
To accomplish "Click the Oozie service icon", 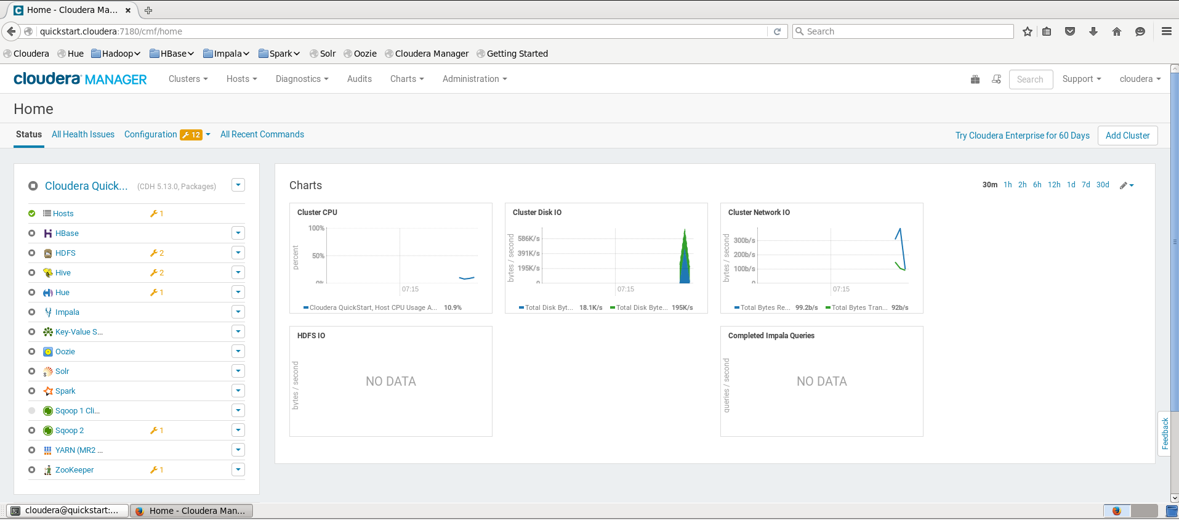I will pos(47,352).
